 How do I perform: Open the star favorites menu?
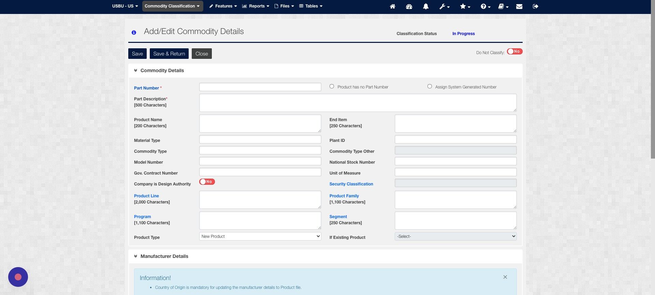click(465, 6)
